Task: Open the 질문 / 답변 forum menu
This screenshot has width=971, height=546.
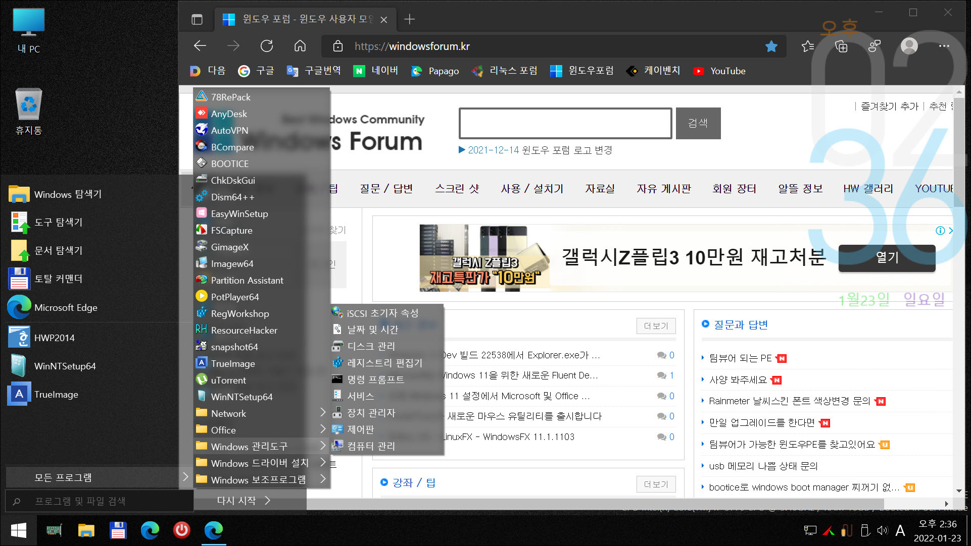Action: 386,189
